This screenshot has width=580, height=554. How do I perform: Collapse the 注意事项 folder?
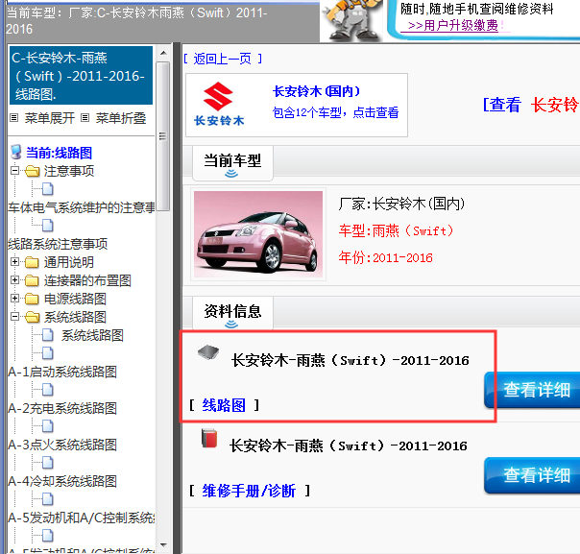[14, 171]
